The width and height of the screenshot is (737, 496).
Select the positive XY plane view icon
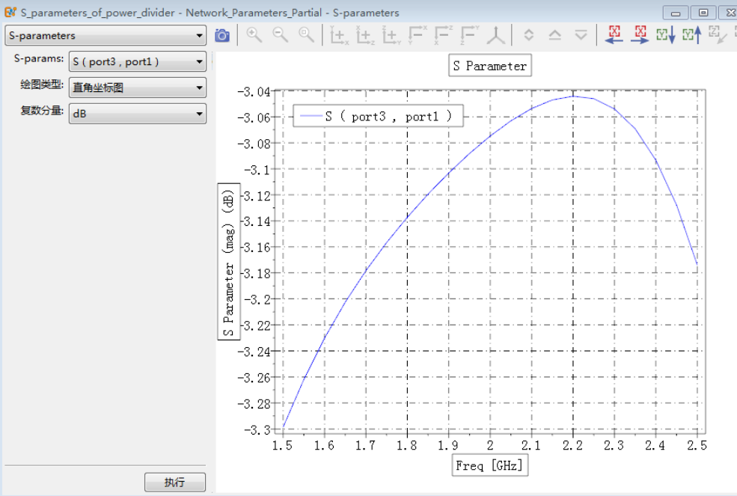339,35
